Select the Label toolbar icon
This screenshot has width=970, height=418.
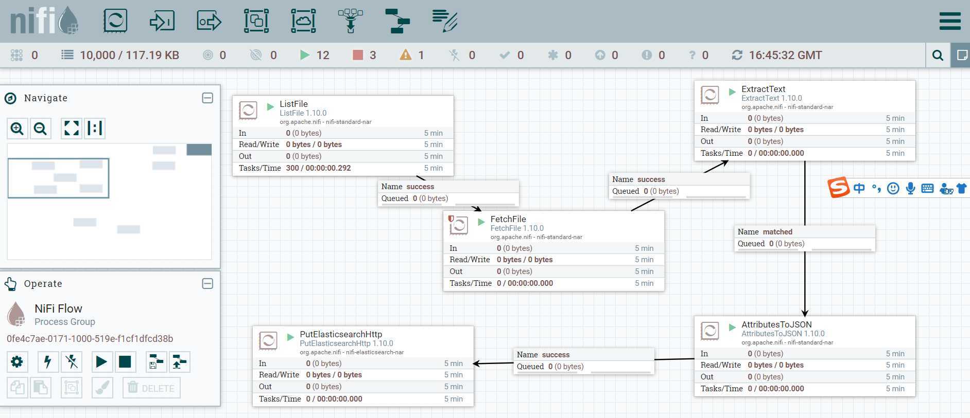tap(445, 21)
